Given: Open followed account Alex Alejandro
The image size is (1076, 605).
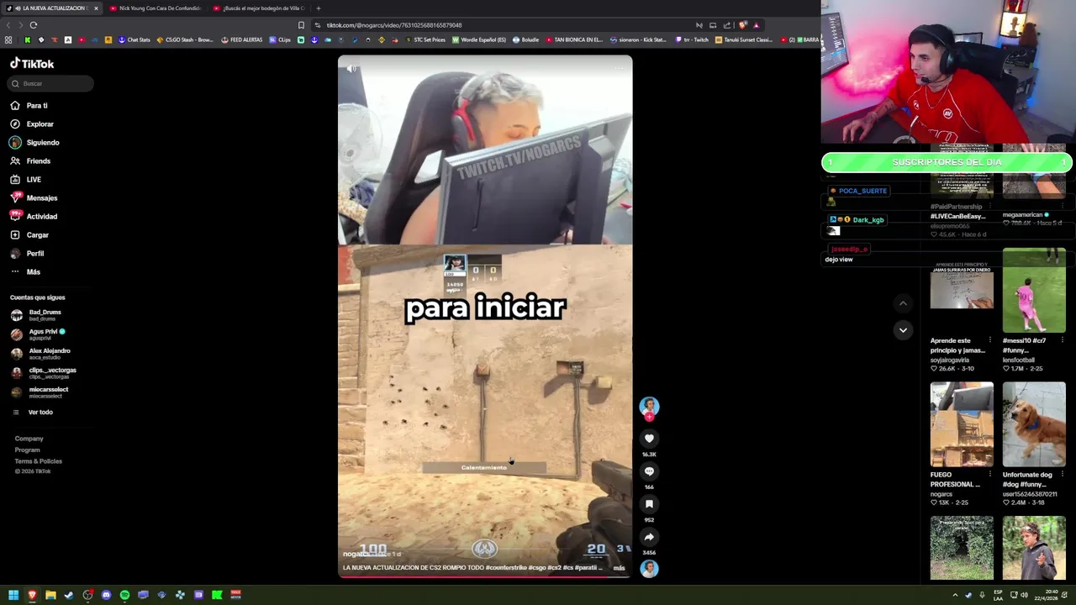Looking at the screenshot, I should point(40,354).
